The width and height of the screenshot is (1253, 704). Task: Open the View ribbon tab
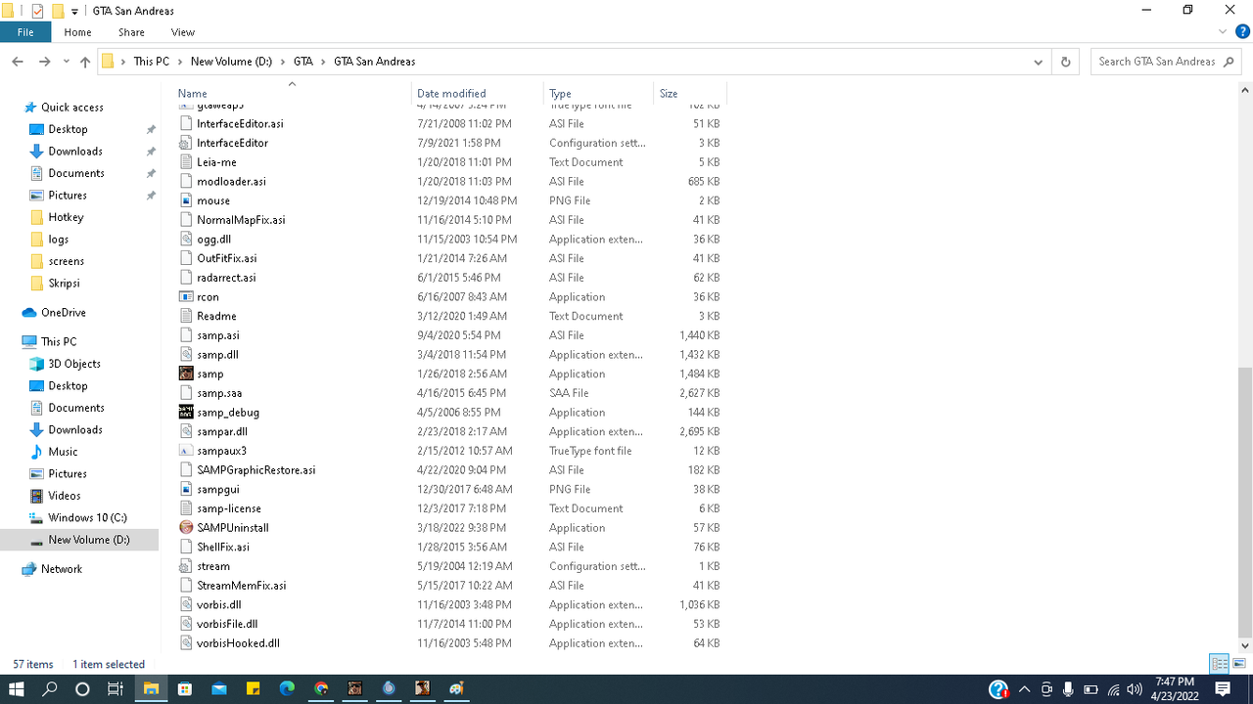pyautogui.click(x=183, y=32)
